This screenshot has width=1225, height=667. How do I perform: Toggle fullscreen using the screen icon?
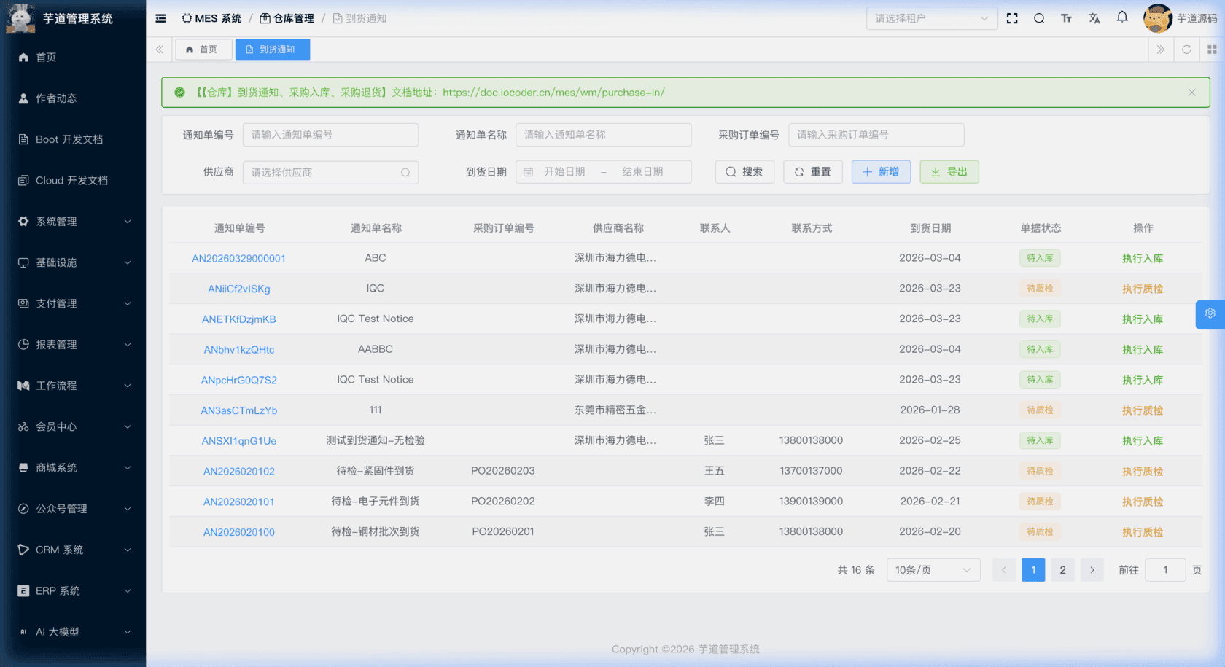click(x=1012, y=18)
